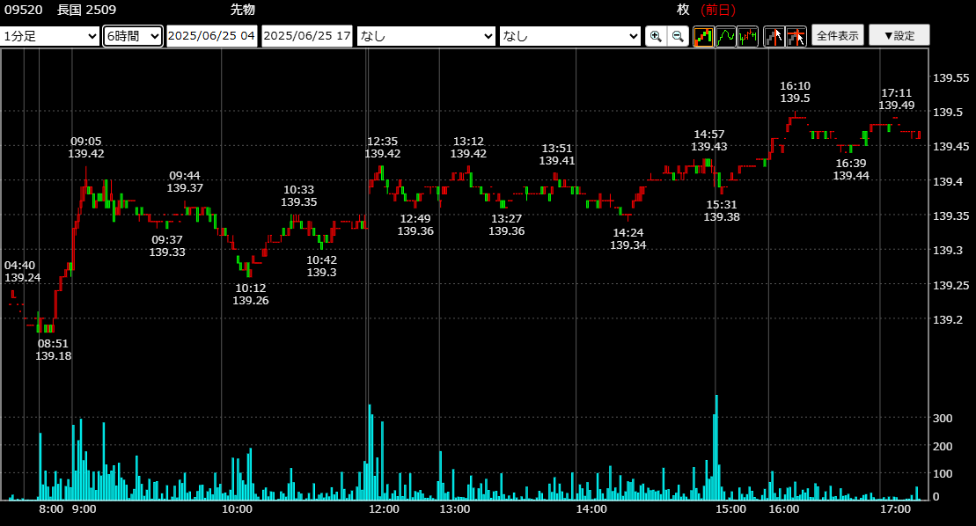Click the 09:44 label 139.37
This screenshot has height=526, width=976.
click(185, 181)
